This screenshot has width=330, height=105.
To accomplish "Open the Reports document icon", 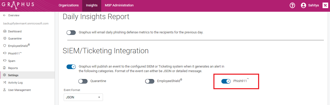I will [5, 68].
